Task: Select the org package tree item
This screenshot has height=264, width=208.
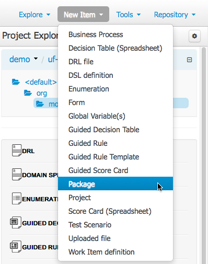Action: coord(42,94)
